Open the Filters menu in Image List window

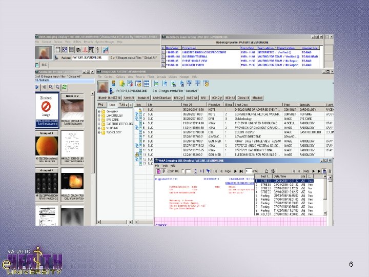[x=151, y=77]
